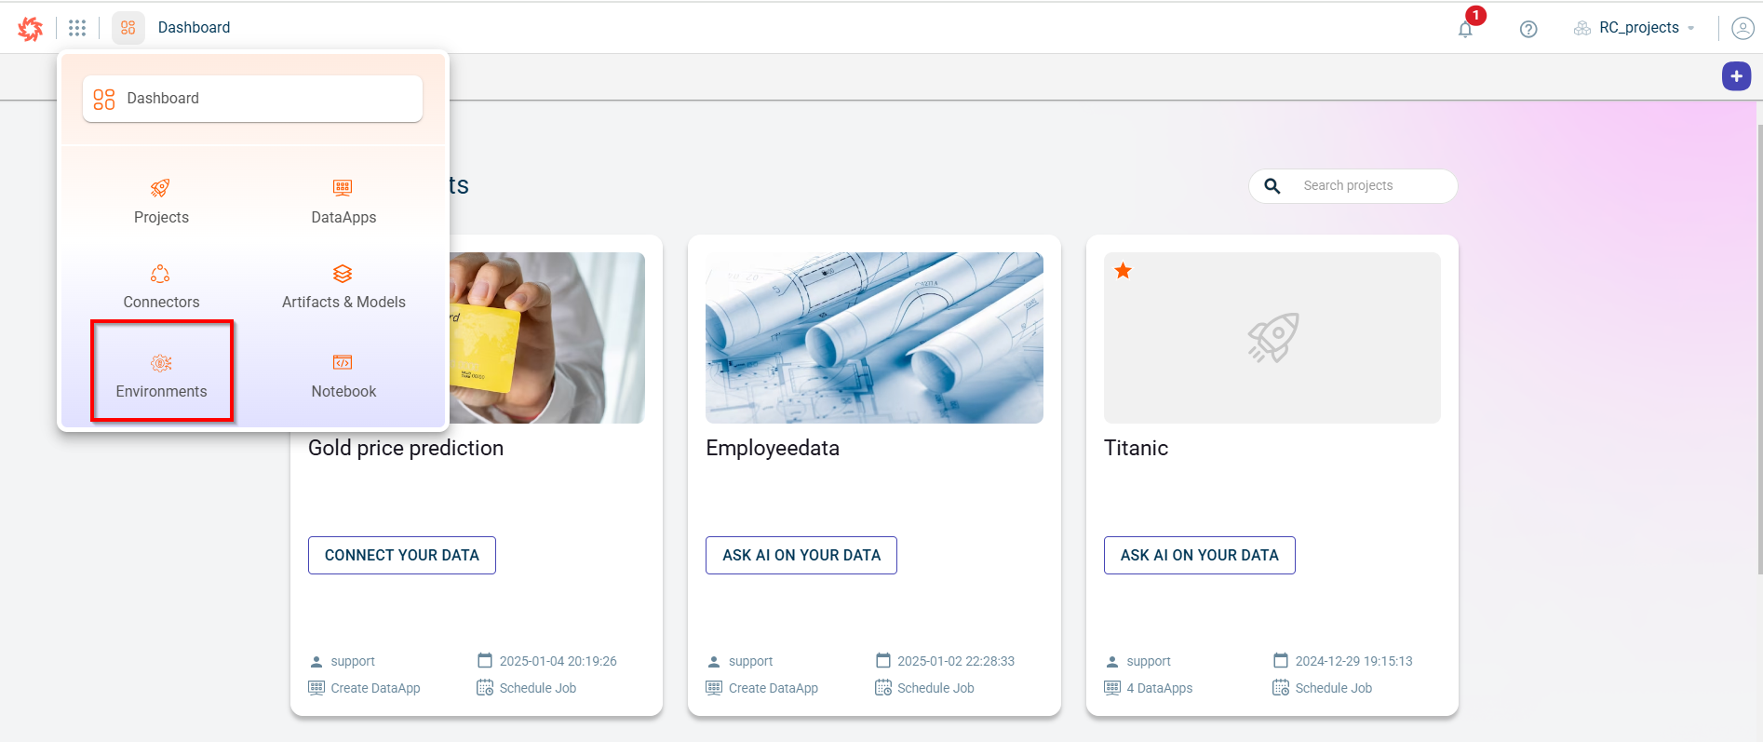Viewport: 1763px width, 742px height.
Task: Click Ask AI On Your Data for Titanic
Action: click(x=1199, y=555)
